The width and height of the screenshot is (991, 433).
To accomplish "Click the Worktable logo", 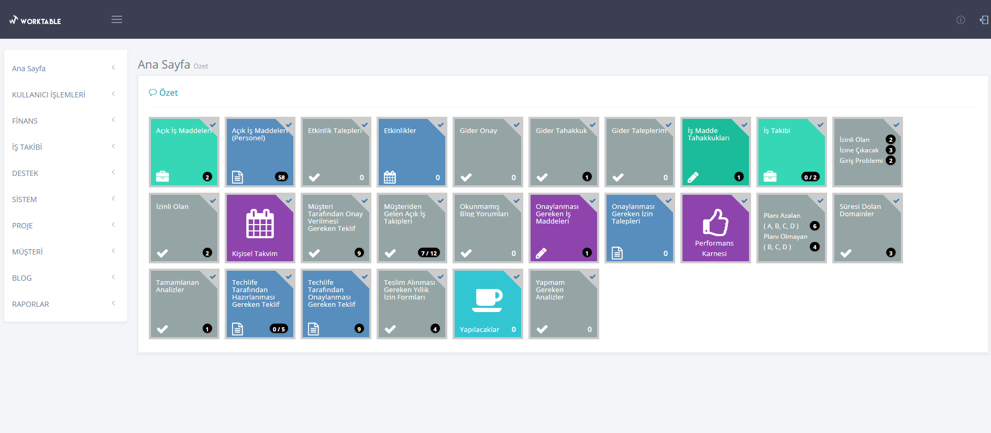I will tap(35, 21).
